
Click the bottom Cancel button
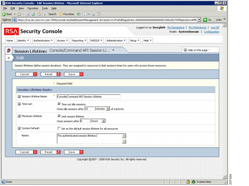coord(26,152)
